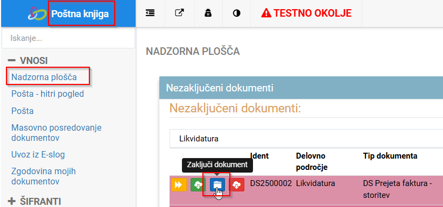The image size is (443, 207).
Task: Sort by the Delovno področje column header
Action: point(312,162)
